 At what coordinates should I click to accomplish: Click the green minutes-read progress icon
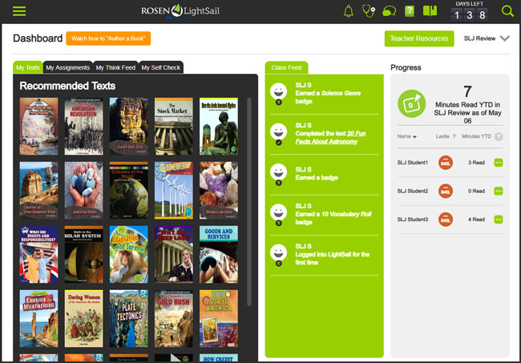click(x=412, y=103)
